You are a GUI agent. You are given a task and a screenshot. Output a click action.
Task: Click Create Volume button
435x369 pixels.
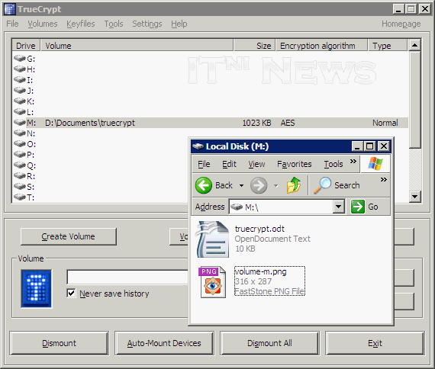(68, 236)
